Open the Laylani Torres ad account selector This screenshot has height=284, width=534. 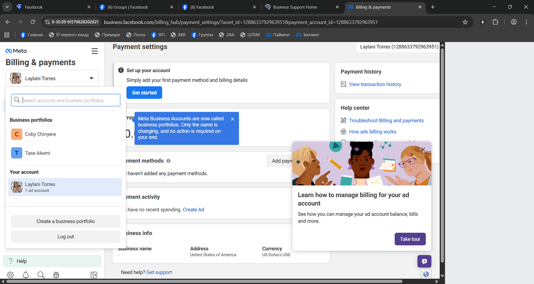click(x=397, y=47)
